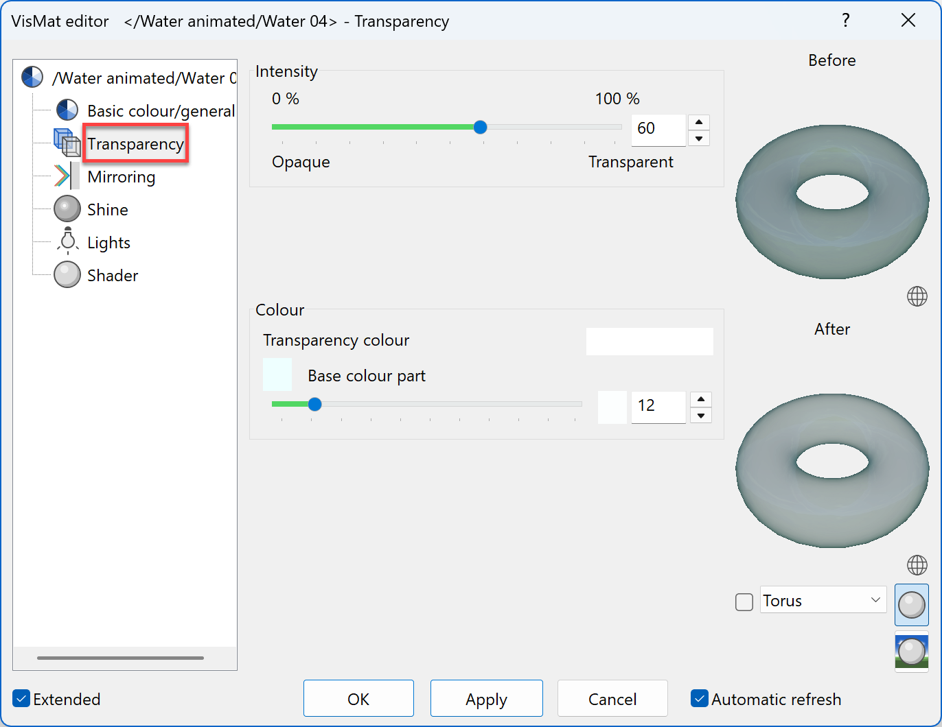Disable Automatic refresh
This screenshot has height=727, width=942.
[700, 698]
